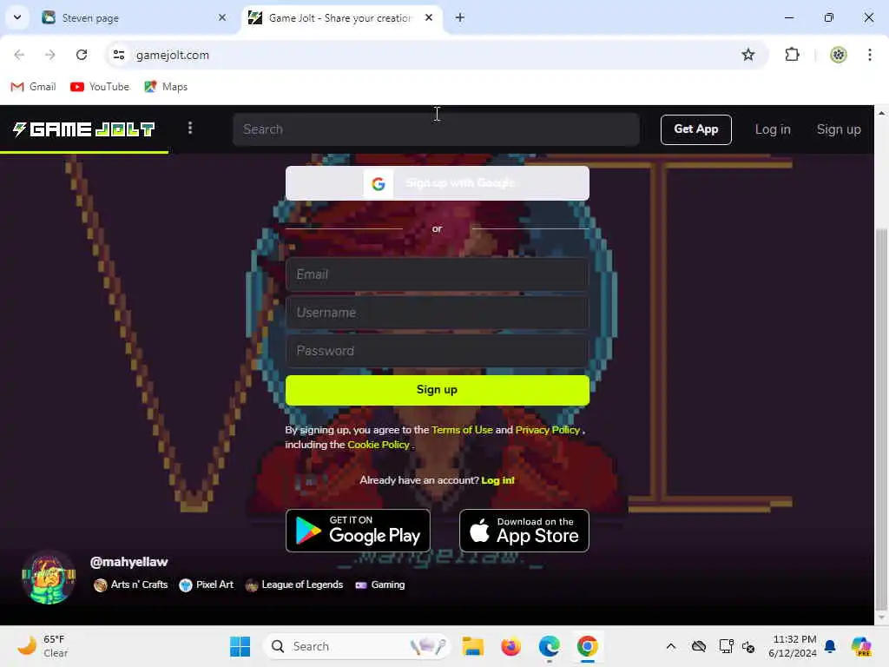The width and height of the screenshot is (889, 667).
Task: Click the Windows taskbar Search box
Action: point(357,646)
